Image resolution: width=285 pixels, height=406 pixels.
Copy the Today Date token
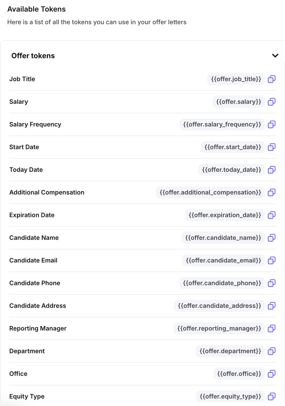[272, 170]
